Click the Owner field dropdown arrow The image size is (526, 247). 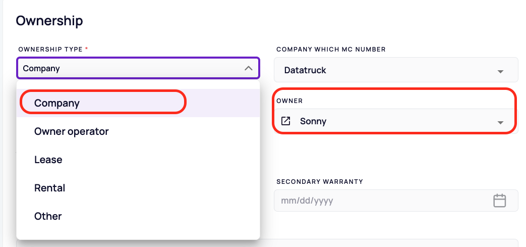500,123
